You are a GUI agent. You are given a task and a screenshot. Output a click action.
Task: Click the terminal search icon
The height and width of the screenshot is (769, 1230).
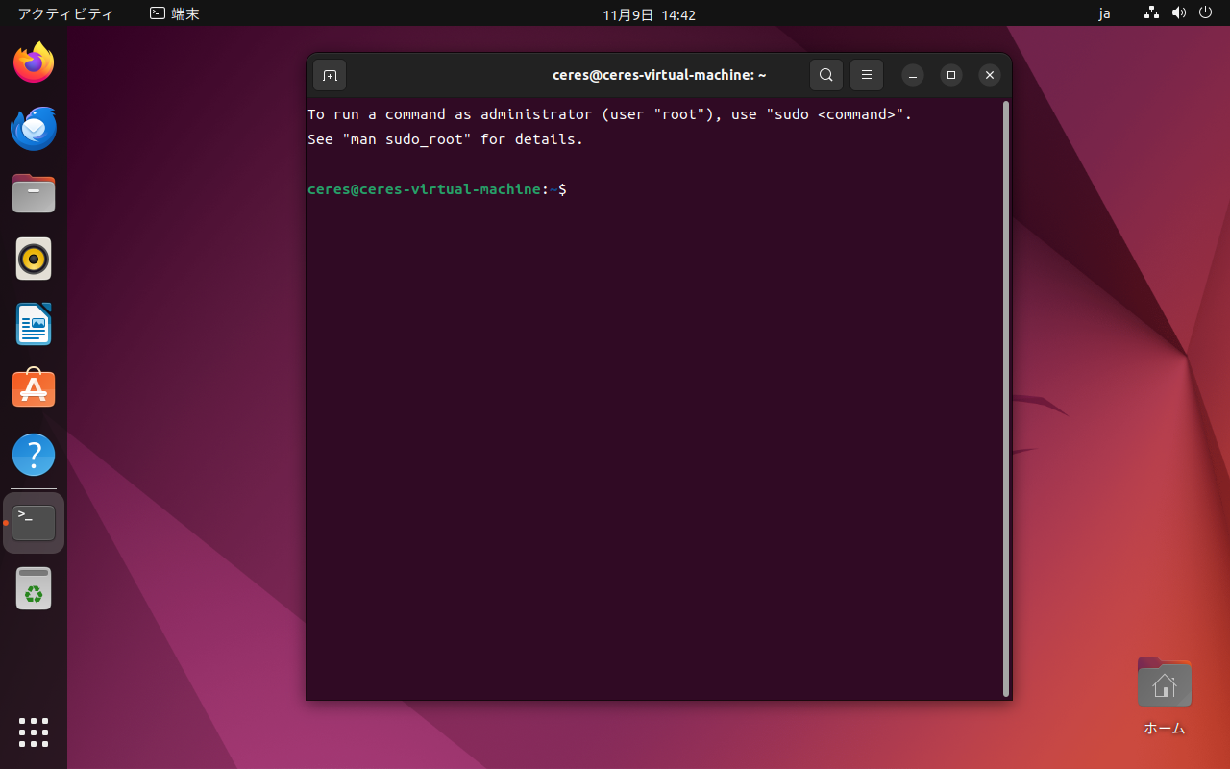tap(826, 75)
